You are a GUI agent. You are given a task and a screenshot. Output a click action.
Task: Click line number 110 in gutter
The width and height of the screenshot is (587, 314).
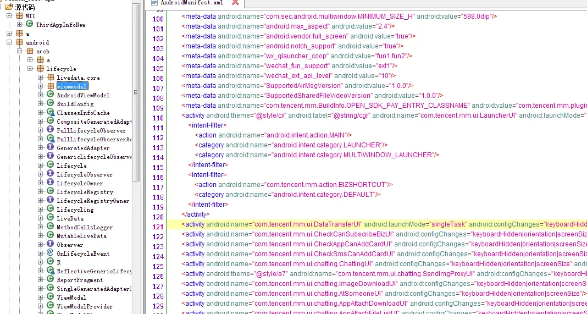pyautogui.click(x=158, y=118)
